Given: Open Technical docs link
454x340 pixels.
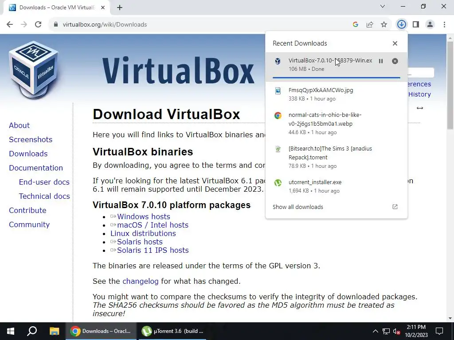Looking at the screenshot, I should tap(44, 196).
